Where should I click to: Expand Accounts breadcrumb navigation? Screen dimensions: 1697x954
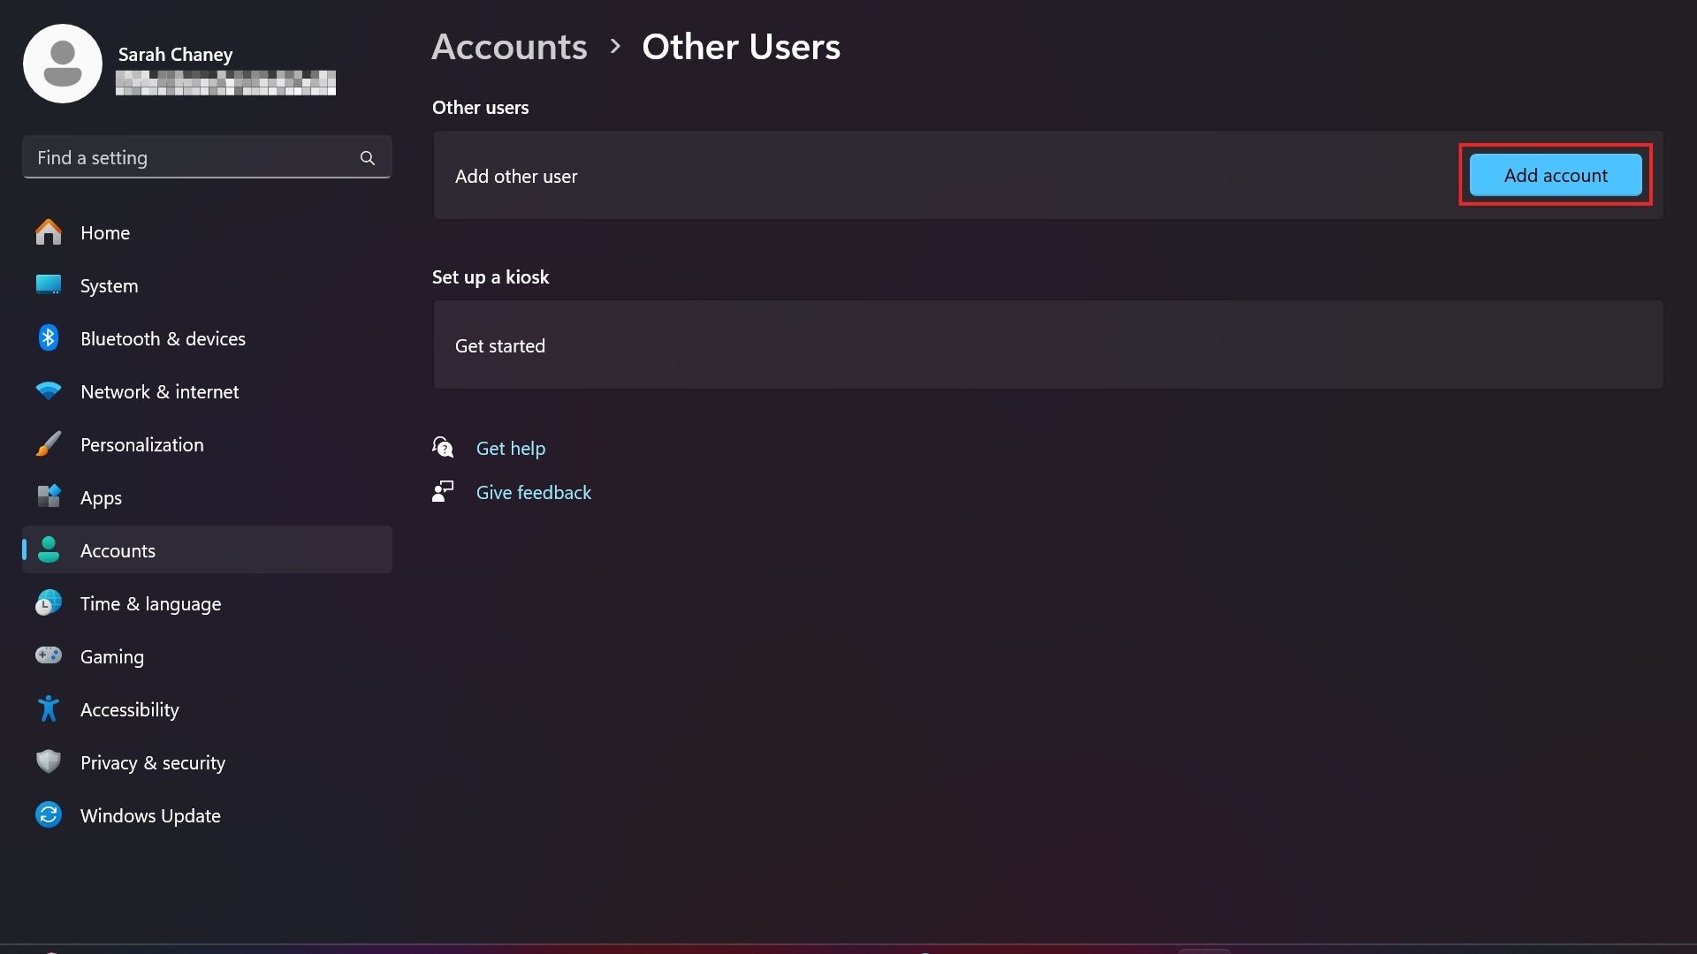[x=509, y=43]
